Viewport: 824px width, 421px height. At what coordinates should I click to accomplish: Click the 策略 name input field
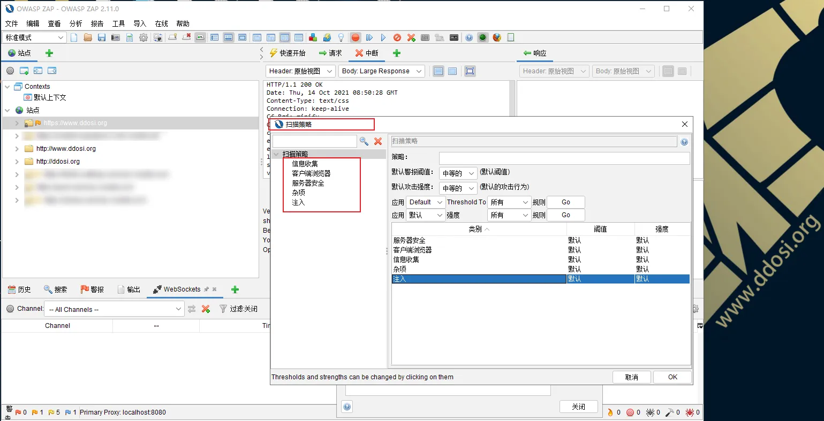(x=564, y=158)
